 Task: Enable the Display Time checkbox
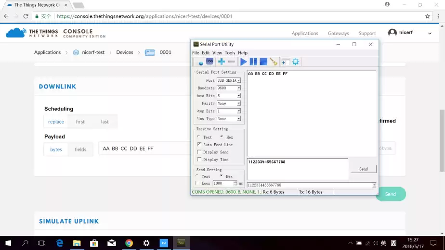199,160
